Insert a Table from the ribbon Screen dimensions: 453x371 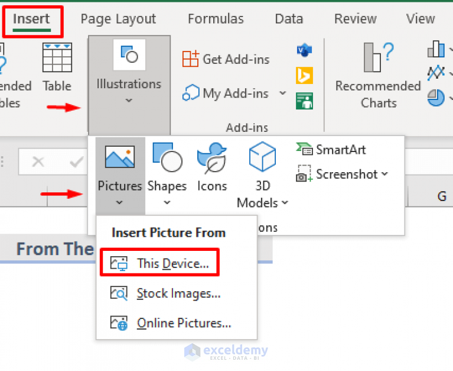[57, 68]
